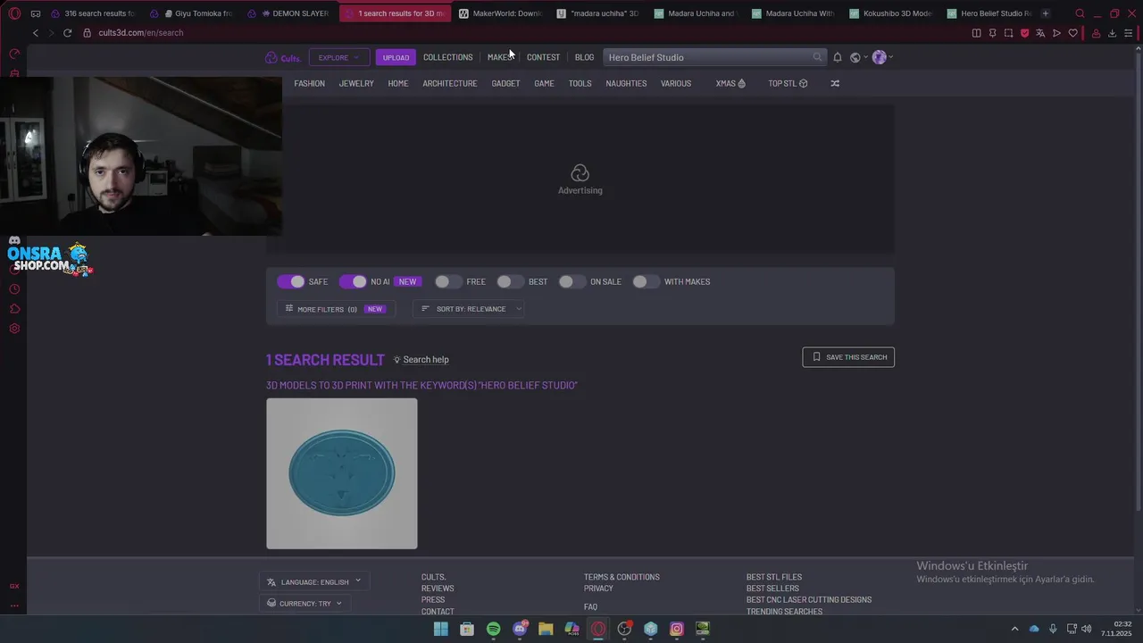Image resolution: width=1143 pixels, height=643 pixels.
Task: Open the user avatar account dropdown
Action: 882,57
